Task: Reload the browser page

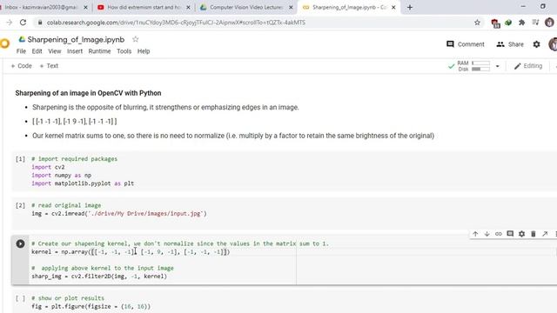Action: 23,23
